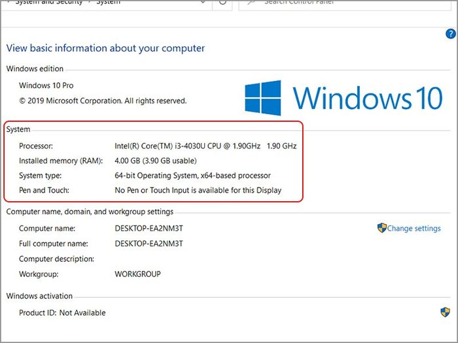Select the Microsoft Corporation copyright line
This screenshot has width=458, height=343.
tap(103, 101)
